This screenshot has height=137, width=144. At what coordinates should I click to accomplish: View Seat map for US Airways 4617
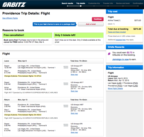[74, 91]
